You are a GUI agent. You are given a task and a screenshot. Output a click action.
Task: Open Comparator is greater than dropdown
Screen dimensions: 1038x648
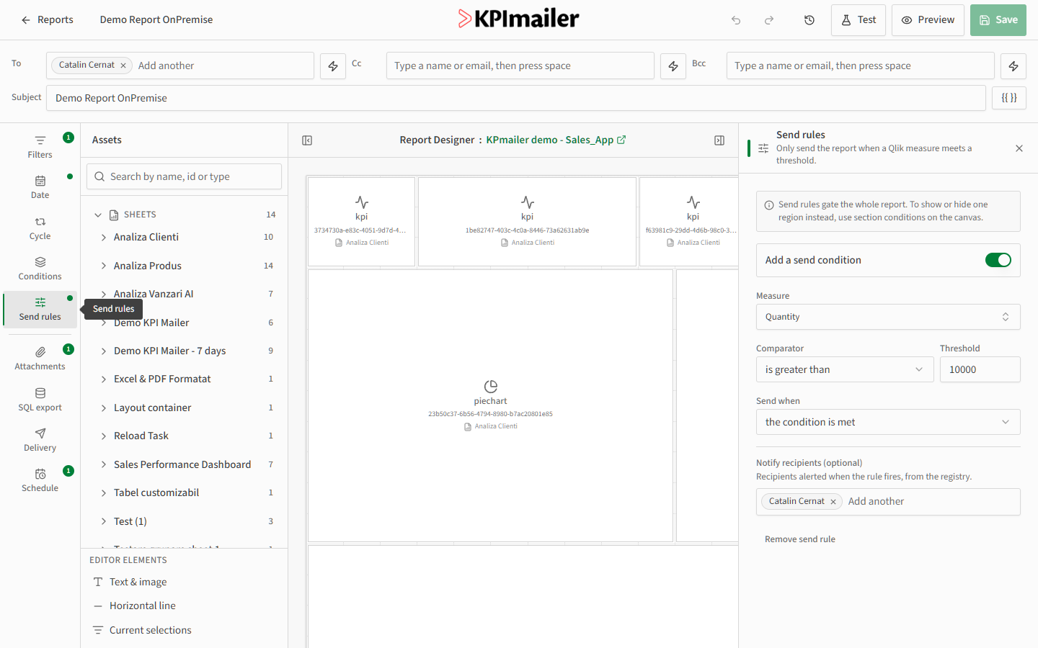[845, 369]
